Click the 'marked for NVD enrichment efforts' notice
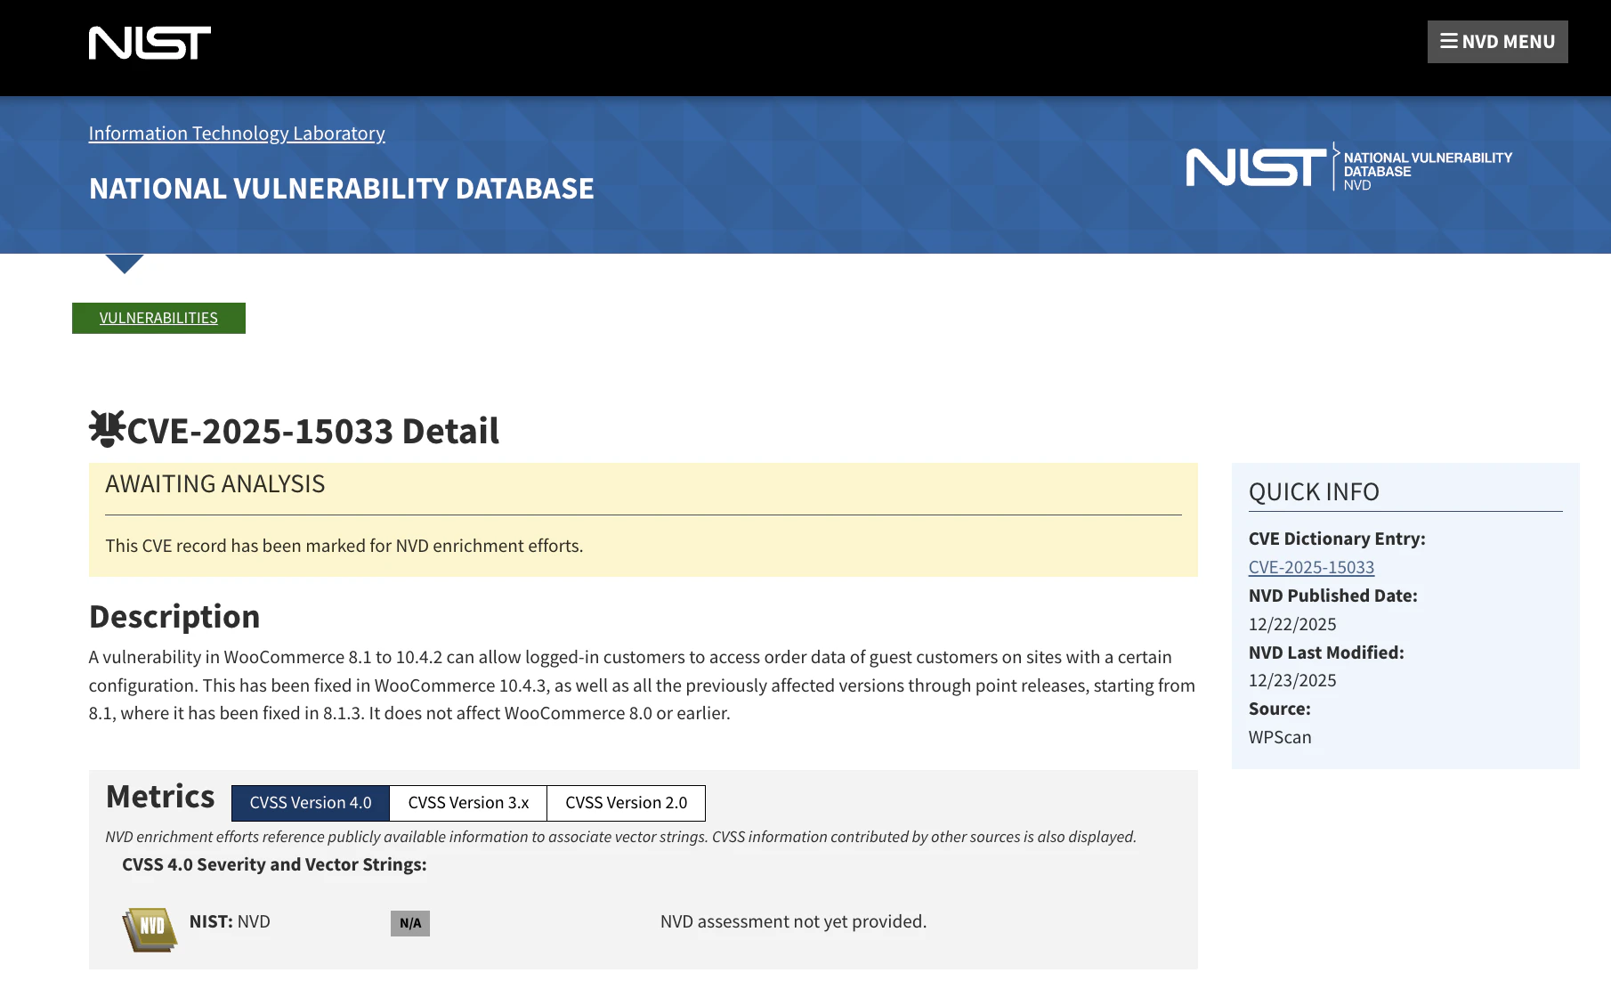Screen dimensions: 1611x997 point(344,546)
